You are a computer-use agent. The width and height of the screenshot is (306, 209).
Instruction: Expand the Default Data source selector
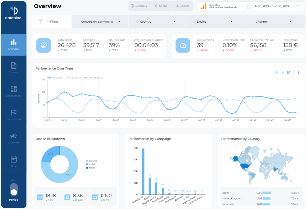pyautogui.click(x=224, y=6)
